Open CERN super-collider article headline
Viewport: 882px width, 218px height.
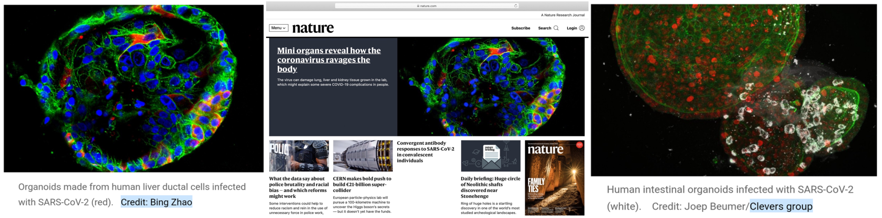coord(362,185)
